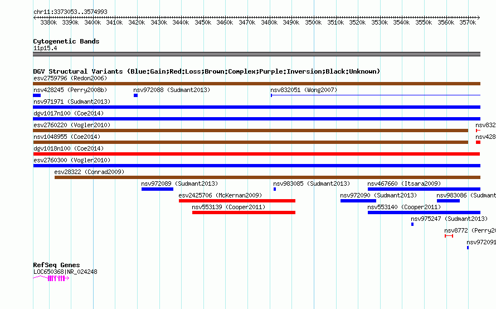Select the thin blue nsv832051 (Wong2007) line
Image resolution: width=496 pixels, height=309 pixels.
click(x=376, y=95)
